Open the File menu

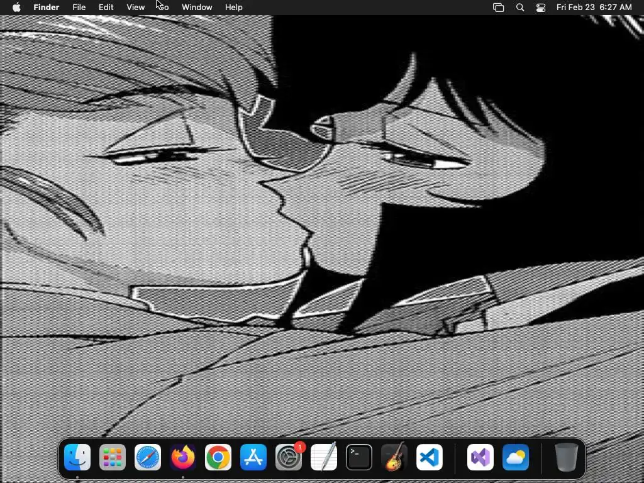point(79,8)
